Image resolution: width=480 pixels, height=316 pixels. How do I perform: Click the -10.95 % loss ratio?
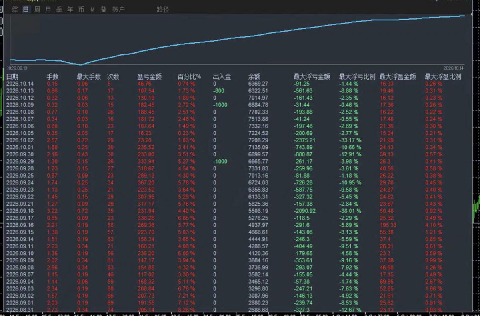coord(350,182)
